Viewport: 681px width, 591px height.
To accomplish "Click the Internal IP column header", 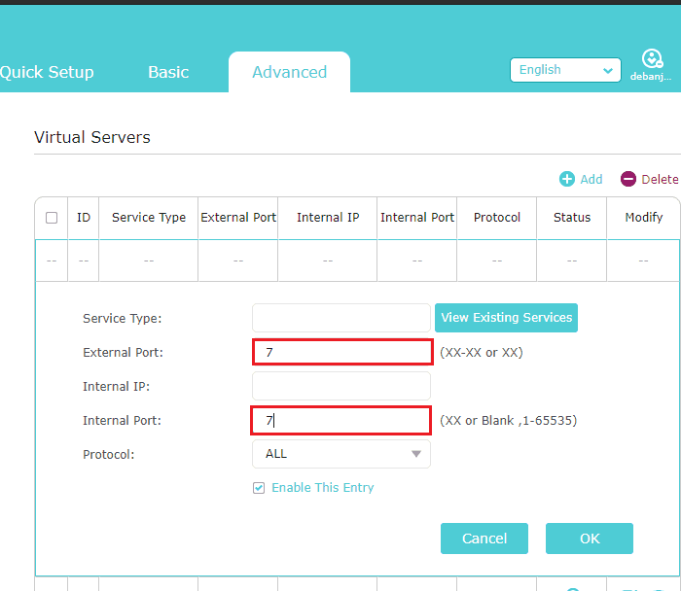I will coord(328,218).
